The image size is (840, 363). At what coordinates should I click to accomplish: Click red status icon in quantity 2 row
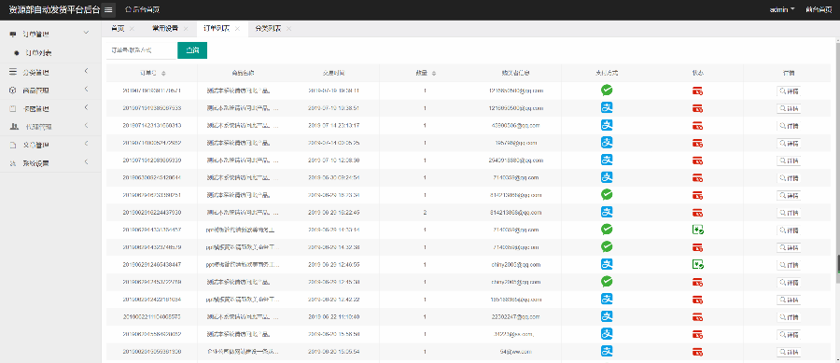point(697,212)
